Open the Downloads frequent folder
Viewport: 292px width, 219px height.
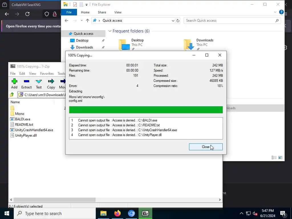pyautogui.click(x=198, y=44)
